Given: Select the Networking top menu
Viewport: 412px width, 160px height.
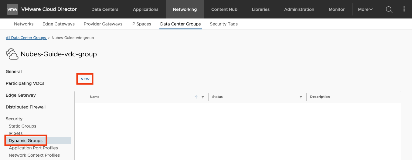Looking at the screenshot, I should [x=185, y=9].
